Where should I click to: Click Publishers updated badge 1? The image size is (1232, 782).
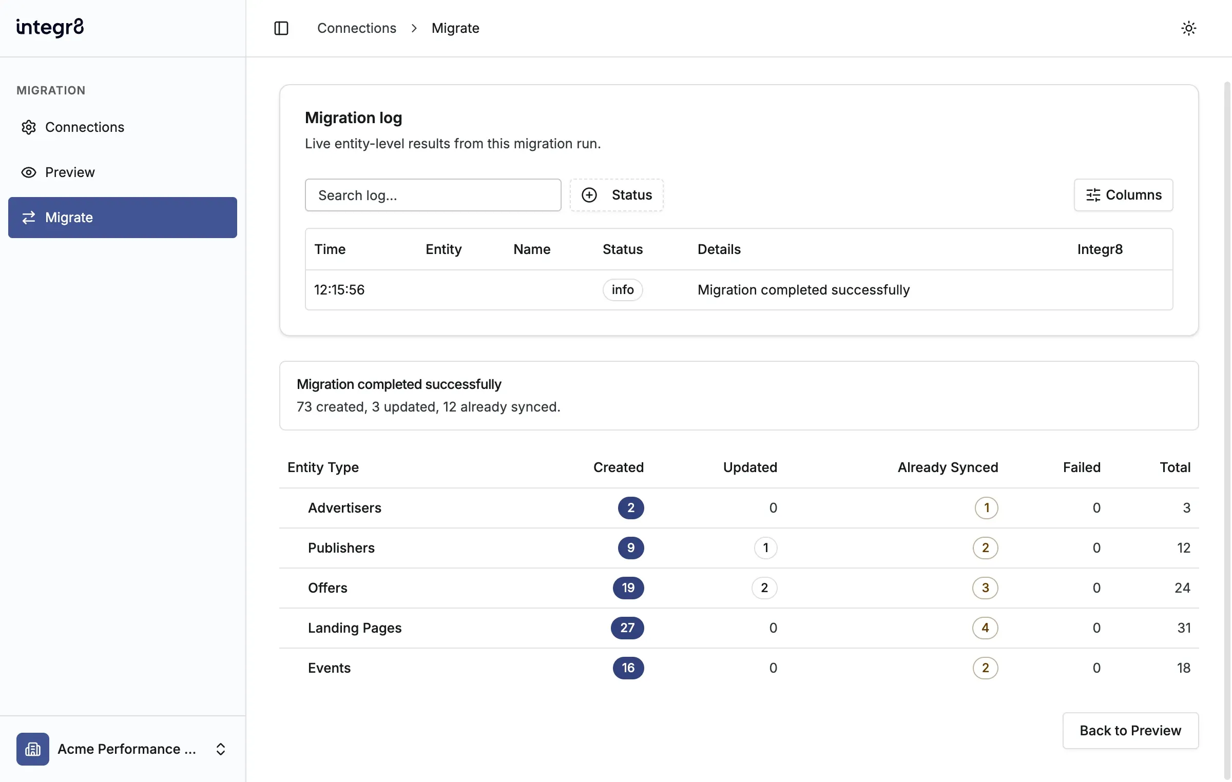click(x=766, y=548)
